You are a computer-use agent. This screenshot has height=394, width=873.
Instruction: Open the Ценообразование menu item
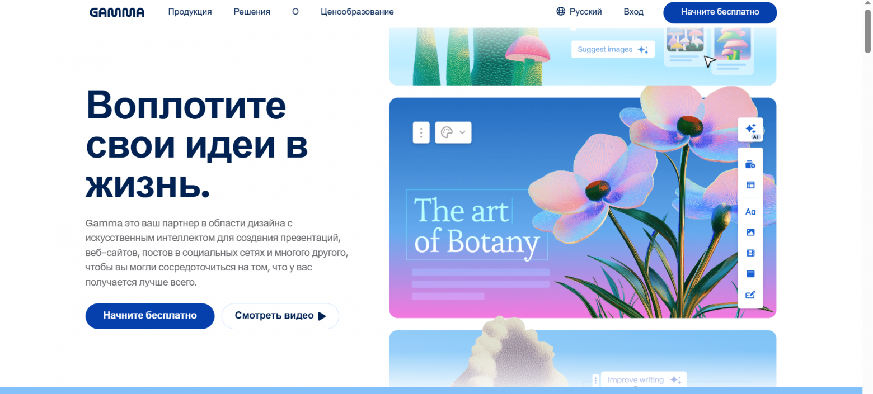[x=357, y=11]
